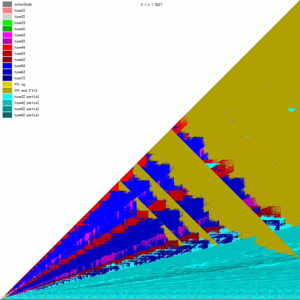This screenshot has height=300, width=300.
Task: Select the dark green toom42 swatch
Action: [7, 29]
